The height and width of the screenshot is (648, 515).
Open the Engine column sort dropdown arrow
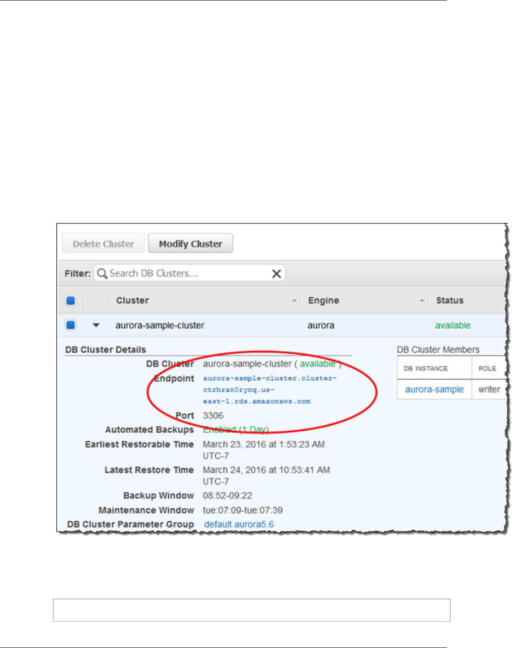pyautogui.click(x=422, y=301)
